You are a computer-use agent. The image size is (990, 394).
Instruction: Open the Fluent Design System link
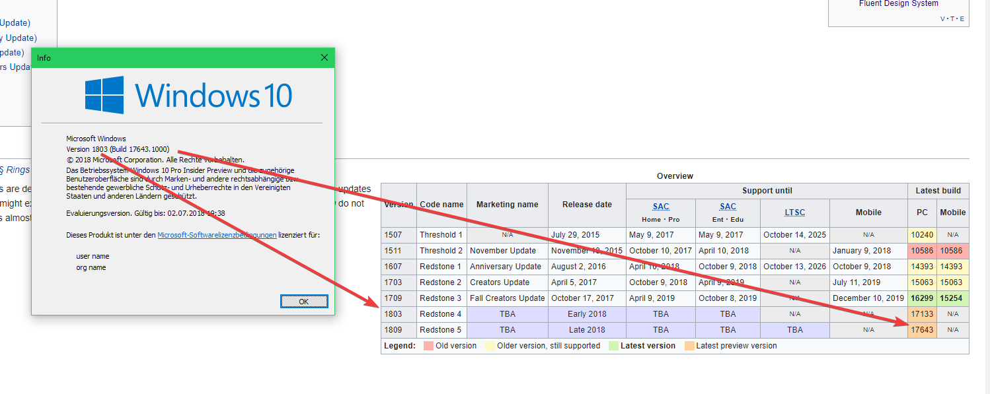898,4
